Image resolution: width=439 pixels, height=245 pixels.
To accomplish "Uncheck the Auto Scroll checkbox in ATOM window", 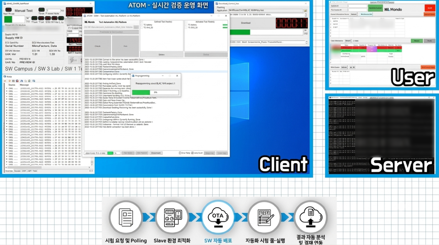I will click(x=192, y=153).
